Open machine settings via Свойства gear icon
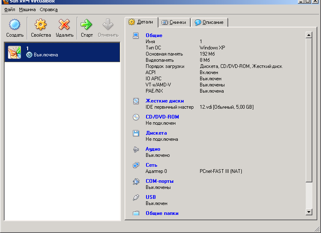 [x=40, y=25]
